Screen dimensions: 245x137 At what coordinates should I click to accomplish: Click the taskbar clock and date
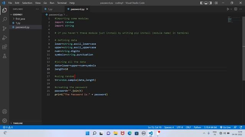pyautogui.click(x=237, y=133)
